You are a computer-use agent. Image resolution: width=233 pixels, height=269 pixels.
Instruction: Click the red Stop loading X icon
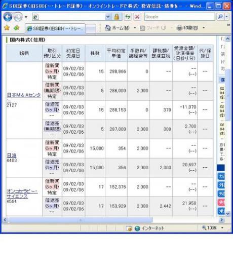click(x=137, y=17)
